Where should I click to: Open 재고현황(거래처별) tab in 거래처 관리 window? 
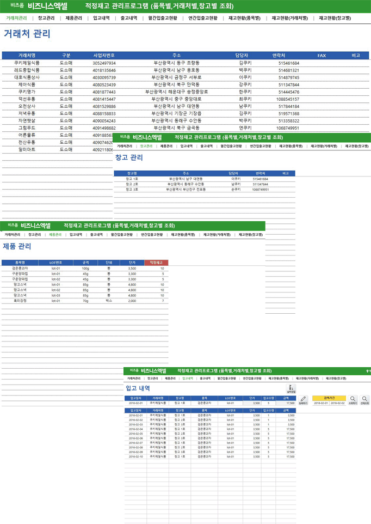coord(290,18)
